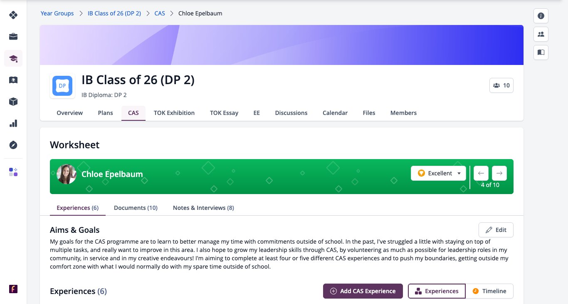Image resolution: width=568 pixels, height=304 pixels.
Task: Open the TOK Exhibition tab
Action: point(174,113)
